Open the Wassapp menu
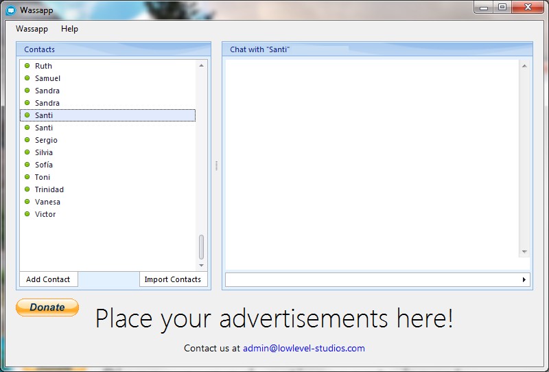549x372 pixels. tap(32, 29)
